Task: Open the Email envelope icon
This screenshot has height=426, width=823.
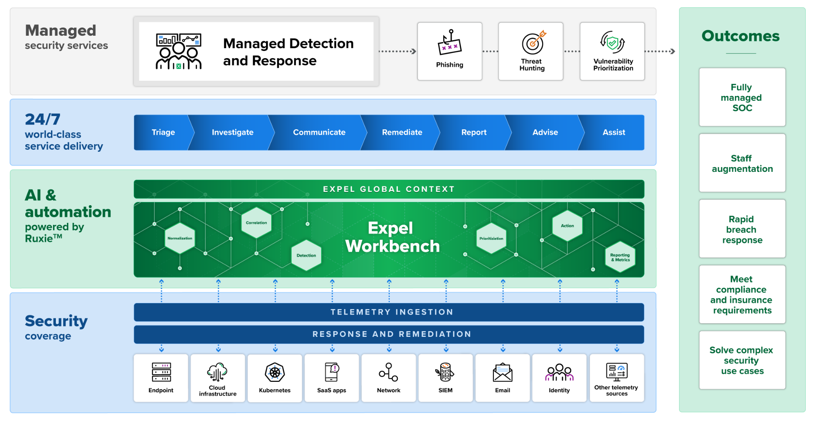Action: (502, 373)
